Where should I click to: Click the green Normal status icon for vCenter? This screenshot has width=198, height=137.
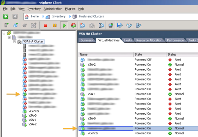(x=170, y=133)
